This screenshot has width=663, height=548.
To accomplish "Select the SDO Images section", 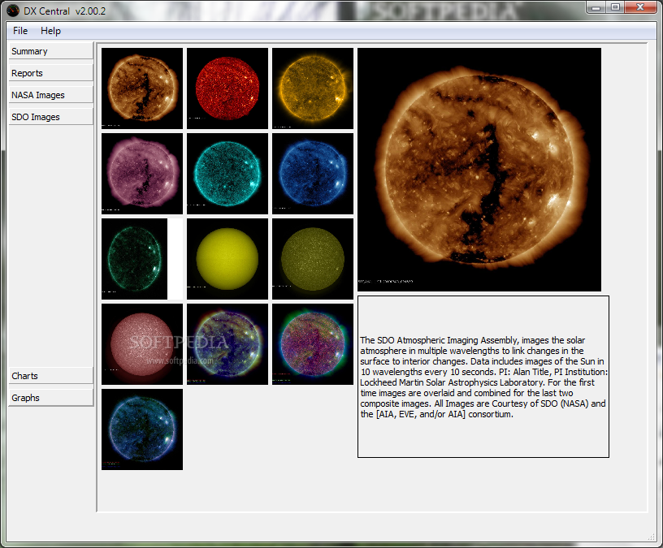I will point(50,117).
